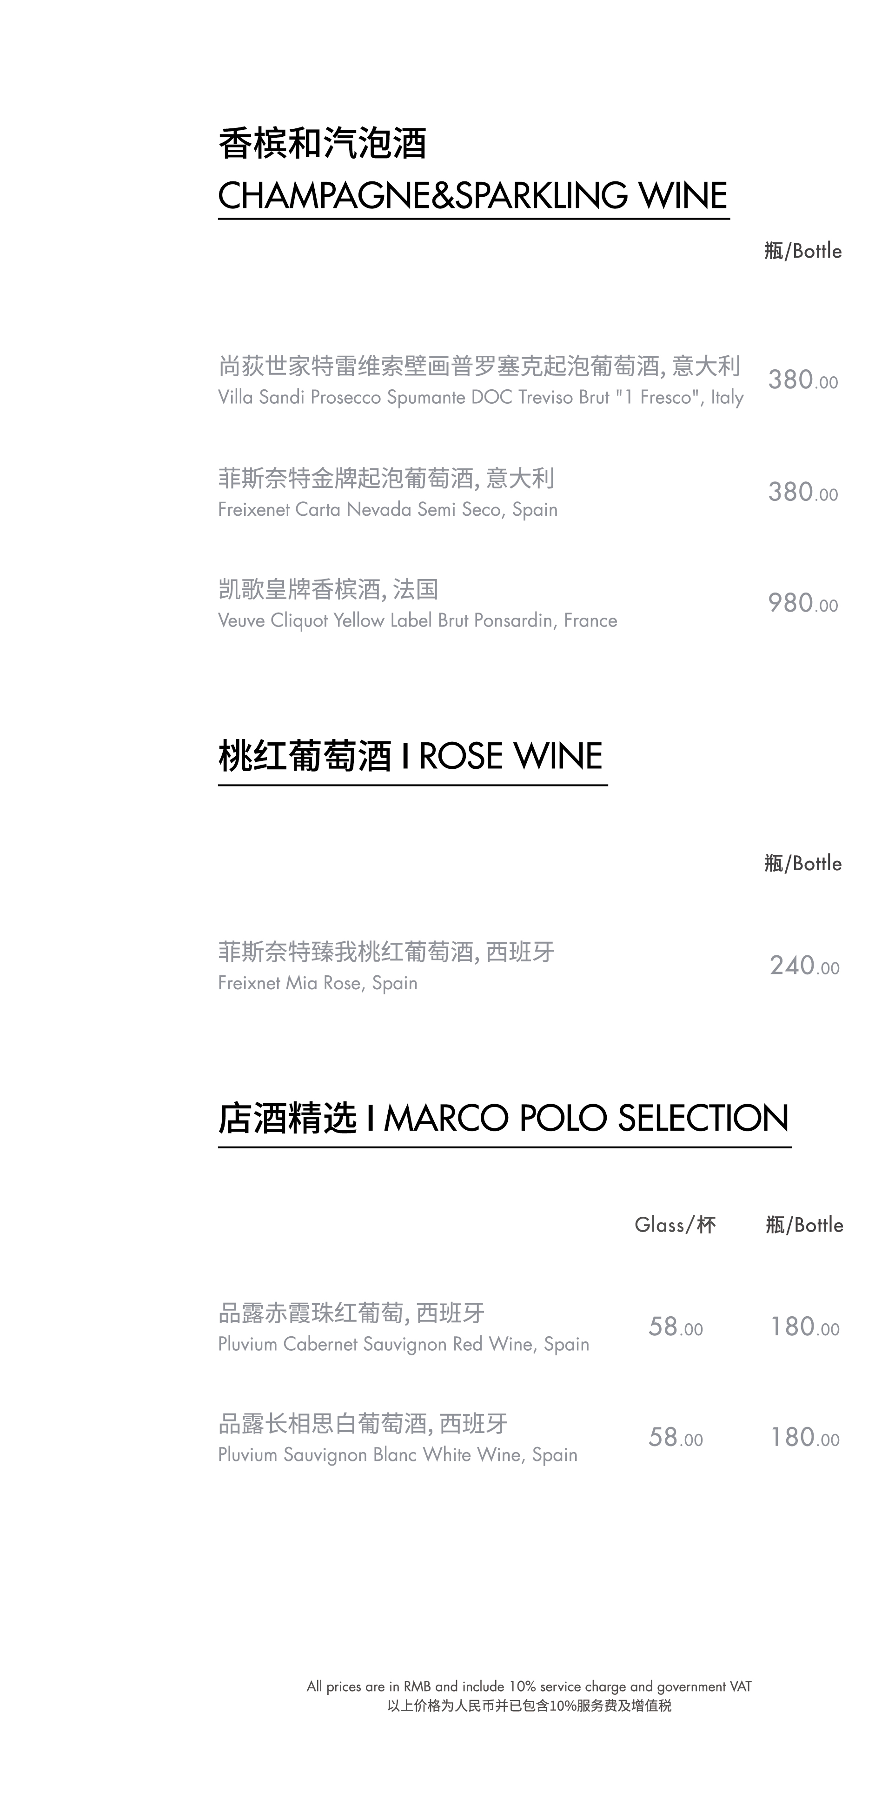
Task: Click Bottle header above the Pluvium wines
Action: (804, 1225)
